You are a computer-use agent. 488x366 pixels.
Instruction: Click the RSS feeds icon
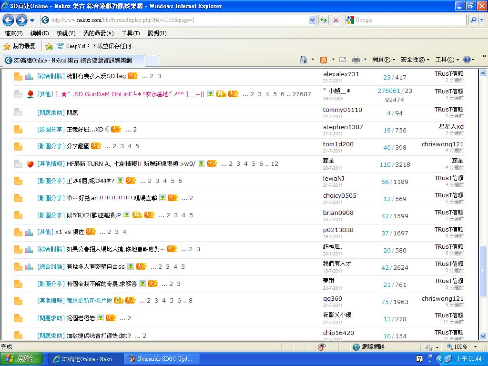point(324,60)
